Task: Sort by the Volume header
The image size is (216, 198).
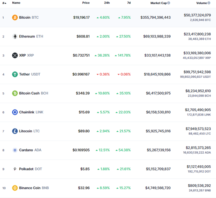Action: [201, 3]
